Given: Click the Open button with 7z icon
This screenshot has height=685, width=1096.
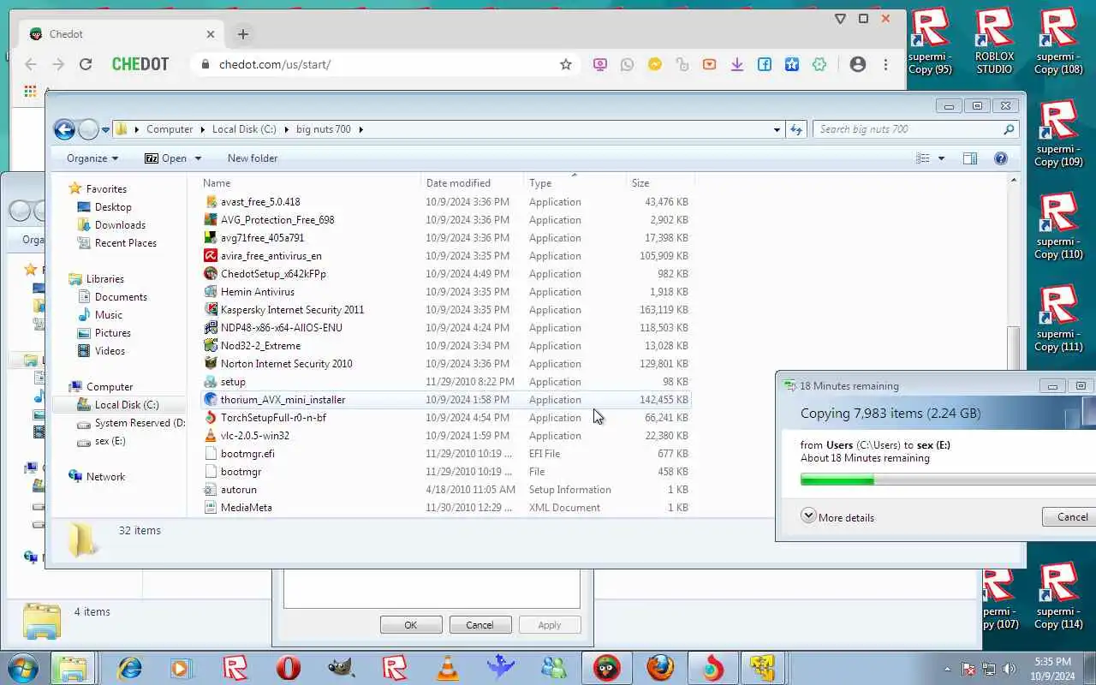Looking at the screenshot, I should click(x=165, y=158).
